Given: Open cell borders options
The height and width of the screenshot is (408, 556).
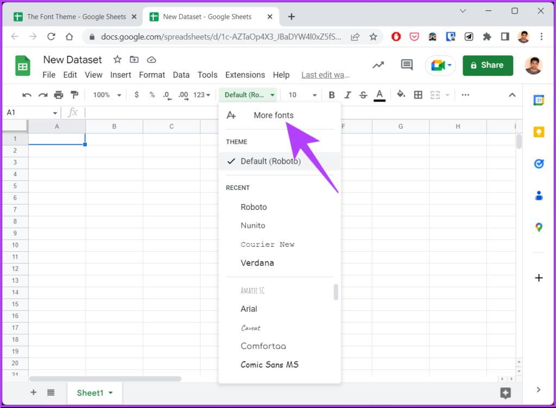Looking at the screenshot, I should click(x=418, y=95).
